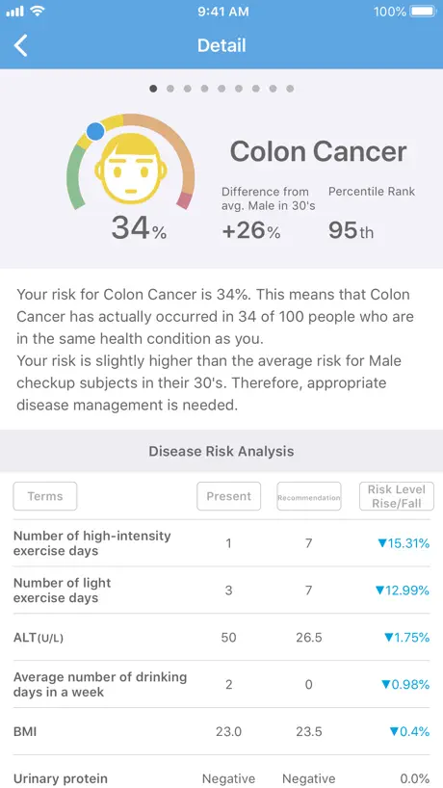Tap the 12.99% decrease arrow value
Viewport: 443px width, 788px height.
(403, 591)
